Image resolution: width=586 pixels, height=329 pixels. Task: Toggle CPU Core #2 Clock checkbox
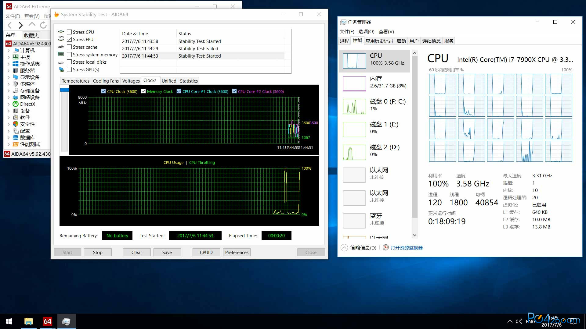pos(234,91)
